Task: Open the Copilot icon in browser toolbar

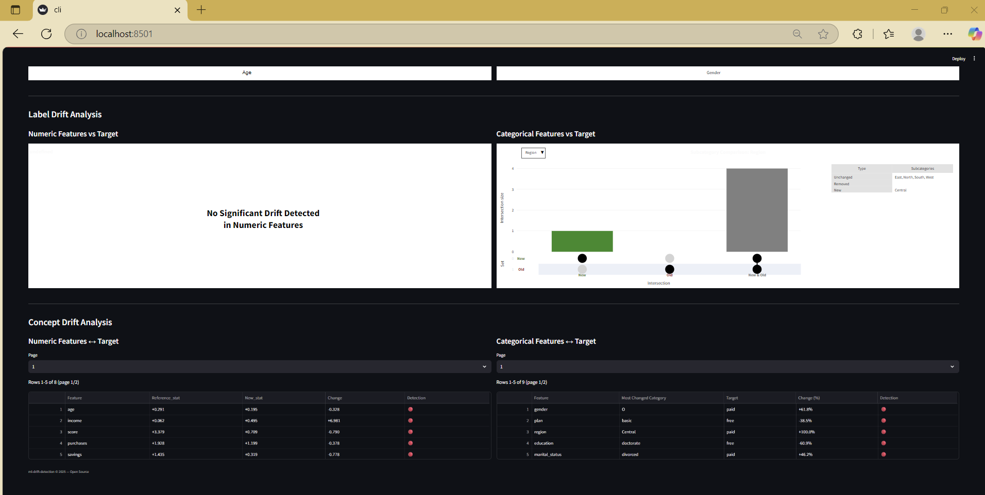Action: tap(974, 34)
